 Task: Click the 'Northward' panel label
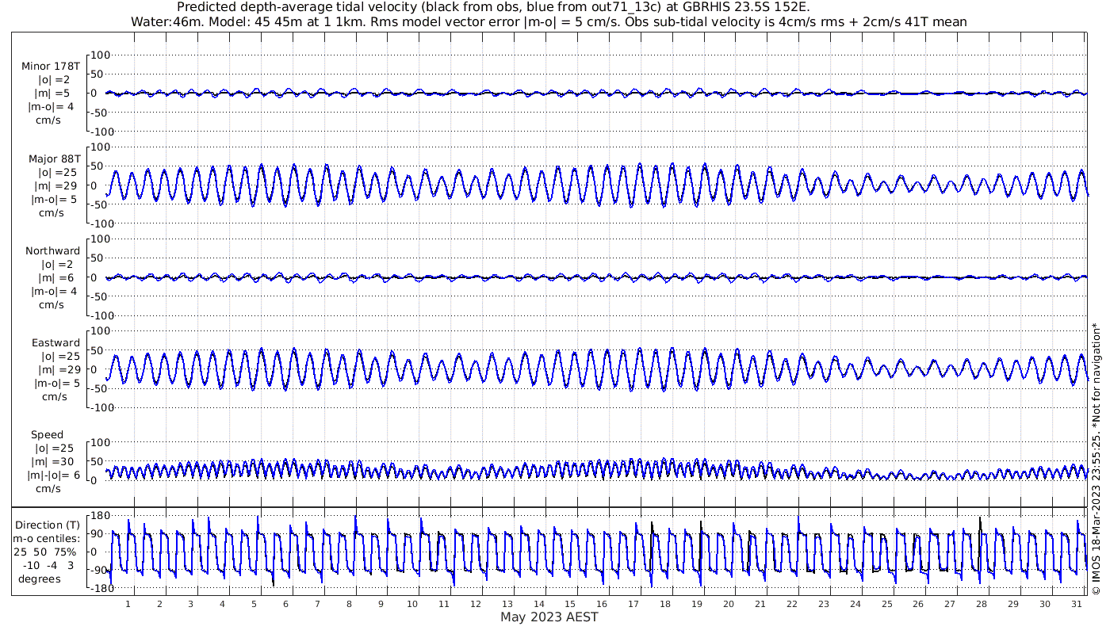pos(53,250)
